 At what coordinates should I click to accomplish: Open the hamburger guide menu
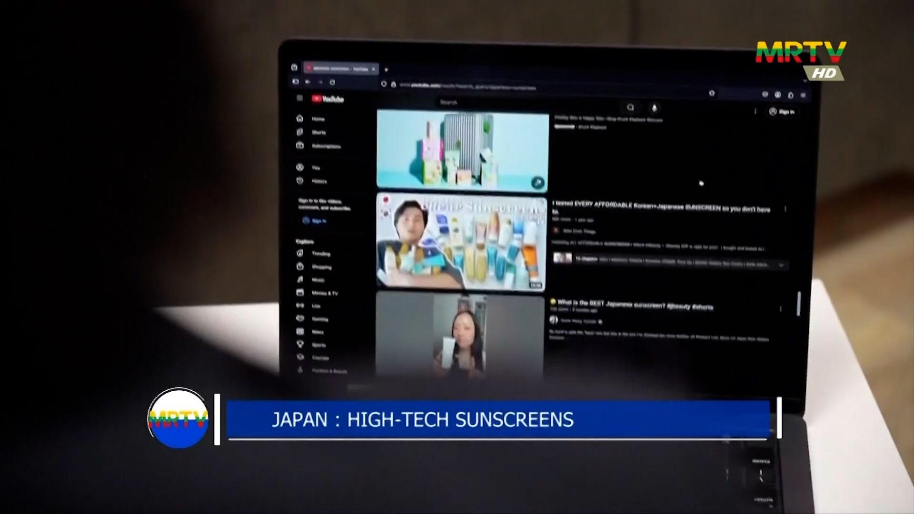pos(299,98)
